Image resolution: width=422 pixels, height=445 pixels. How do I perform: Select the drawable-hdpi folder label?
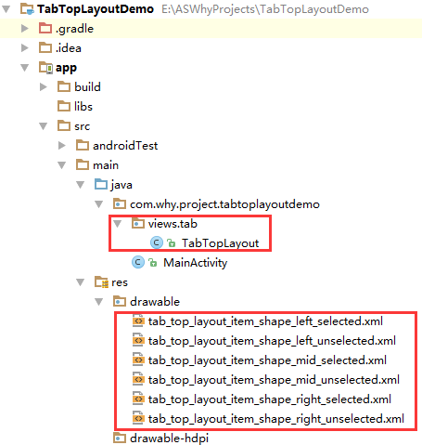169,438
